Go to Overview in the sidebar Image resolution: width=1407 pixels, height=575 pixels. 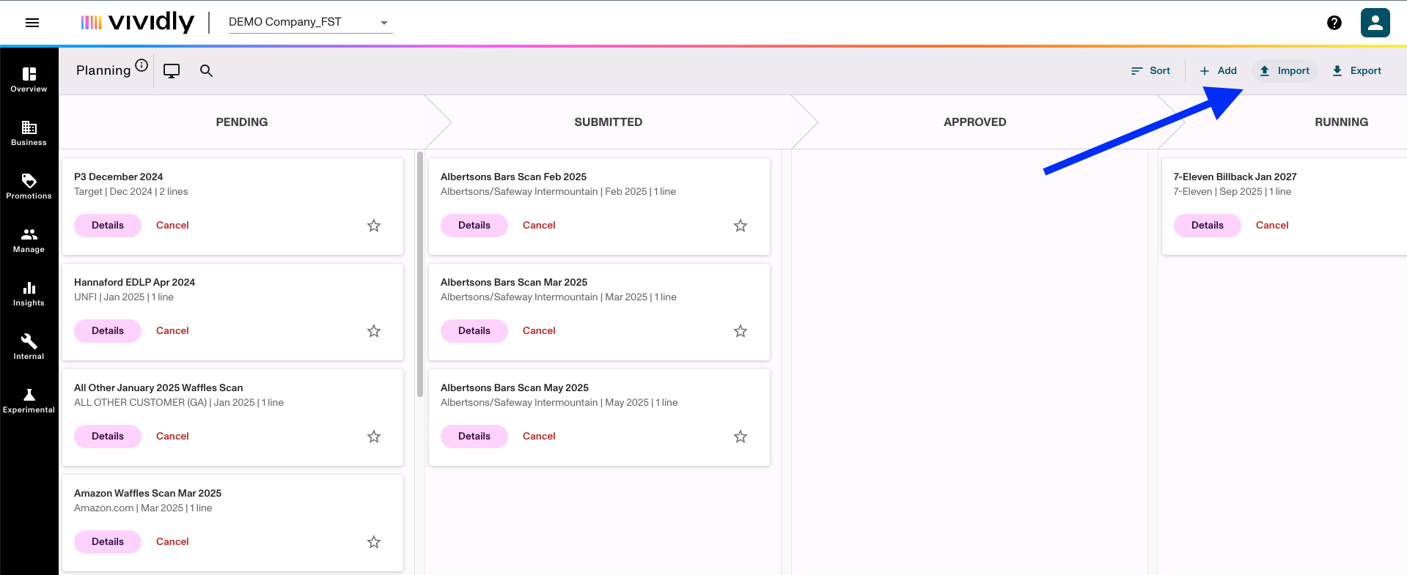(x=29, y=80)
